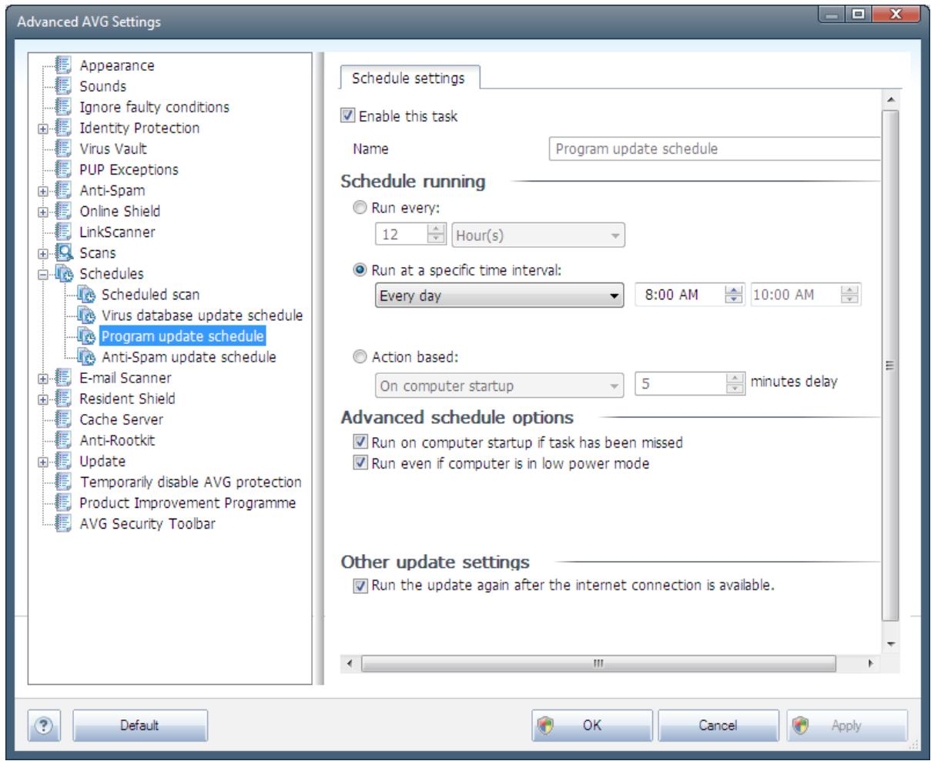Toggle Run on computer startup if missed
The image size is (931, 761).
(360, 443)
